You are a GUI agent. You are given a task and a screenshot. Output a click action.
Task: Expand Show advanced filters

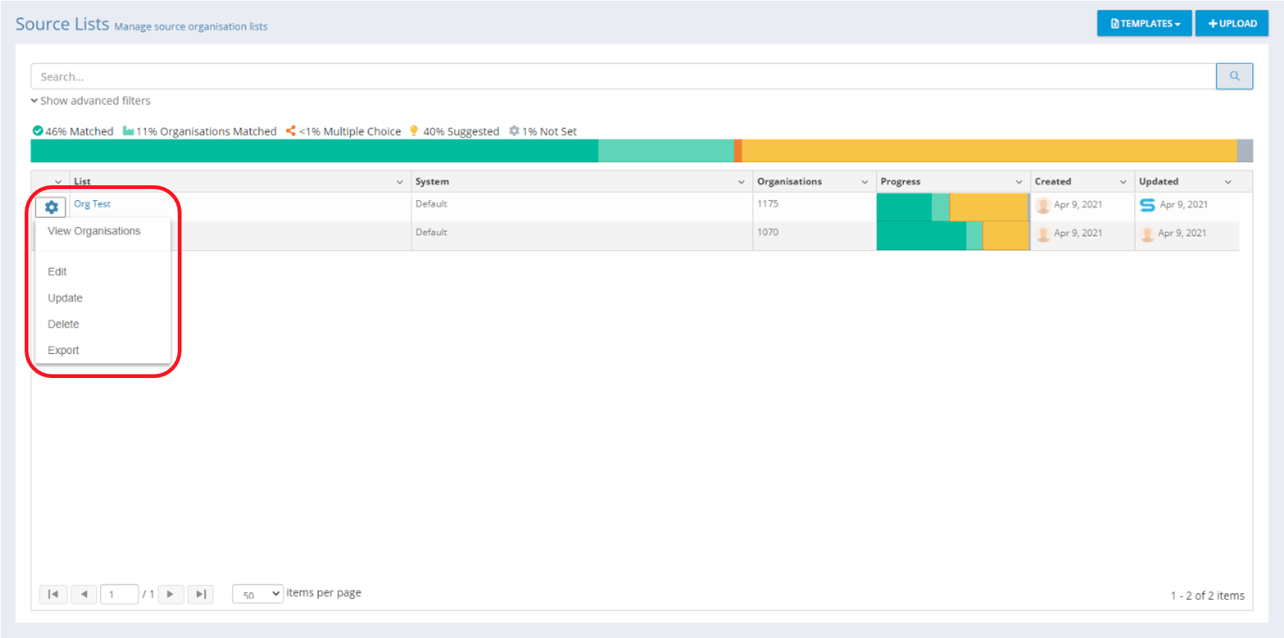coord(90,101)
